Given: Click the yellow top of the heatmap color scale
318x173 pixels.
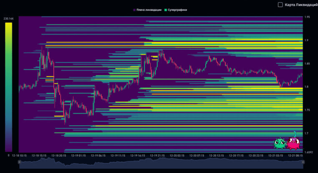Looking at the screenshot, I should tap(8, 25).
